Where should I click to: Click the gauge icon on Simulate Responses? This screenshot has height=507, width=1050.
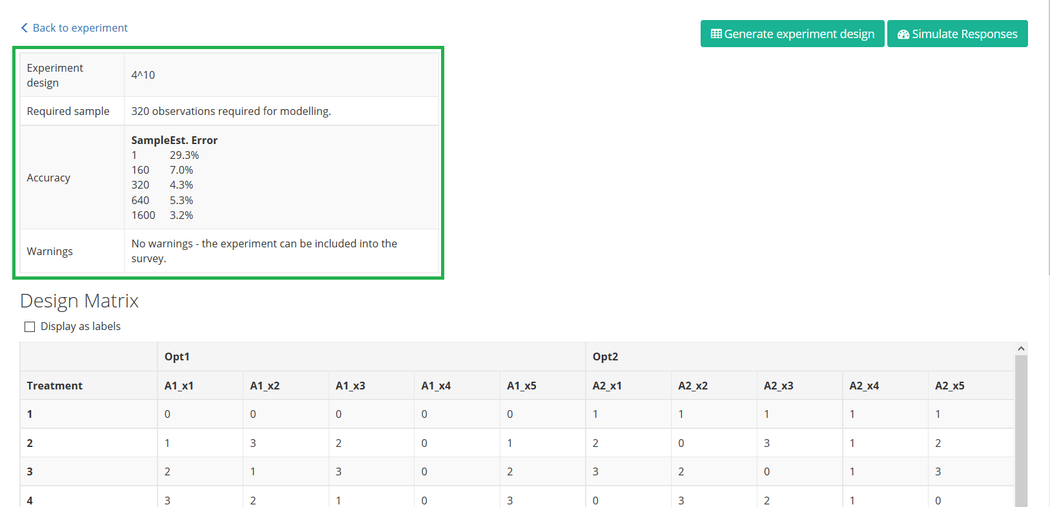(x=903, y=34)
